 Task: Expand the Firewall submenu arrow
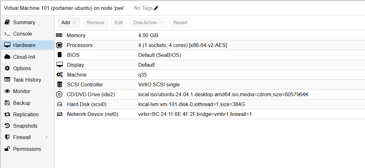[47, 137]
